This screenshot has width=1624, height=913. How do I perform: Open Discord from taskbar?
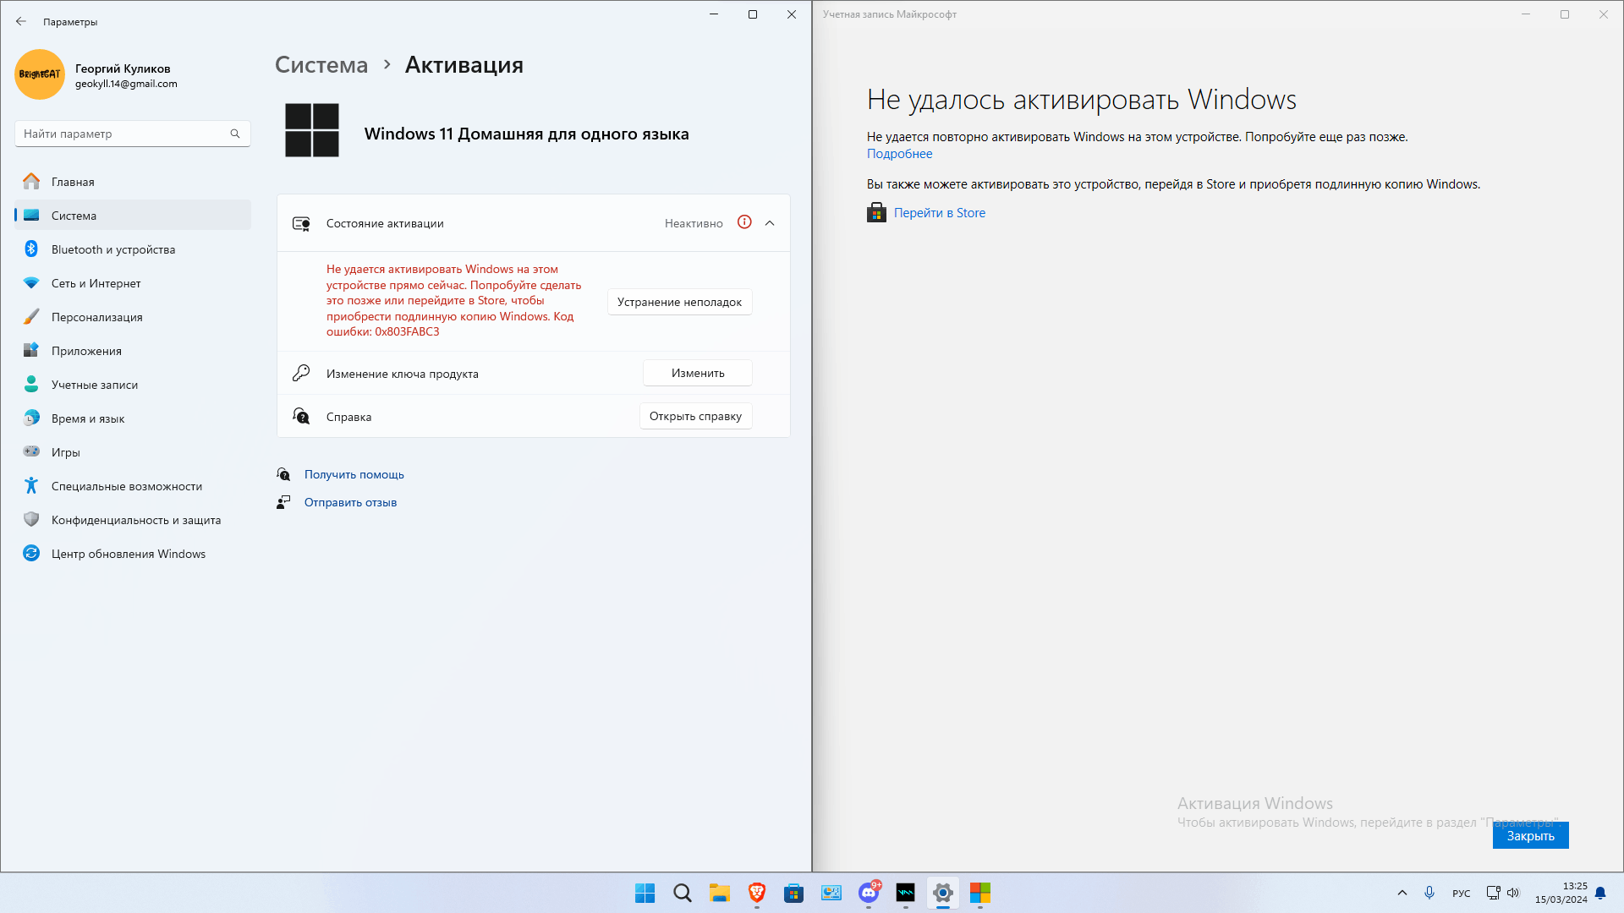(869, 893)
